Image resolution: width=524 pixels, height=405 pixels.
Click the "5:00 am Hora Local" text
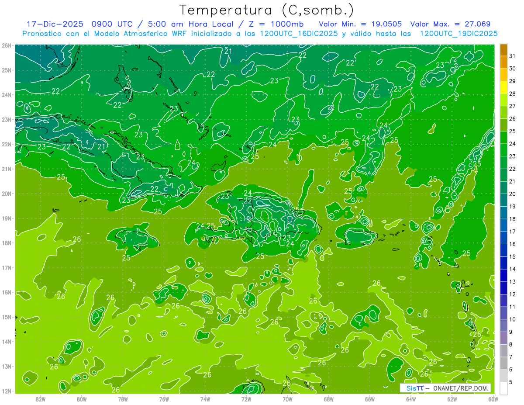pyautogui.click(x=190, y=24)
